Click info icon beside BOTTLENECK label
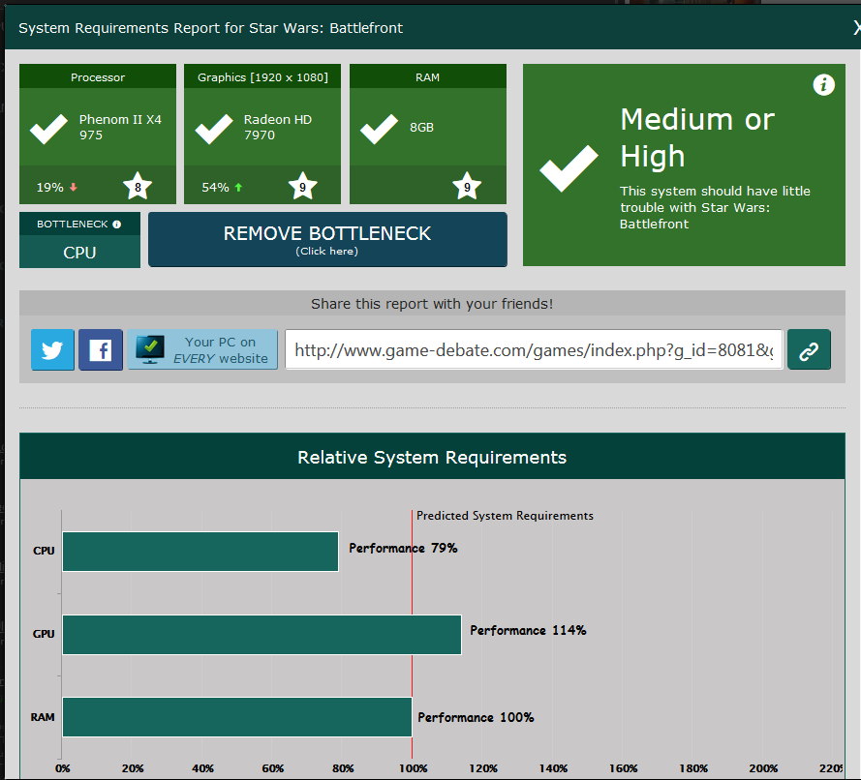 (x=117, y=225)
